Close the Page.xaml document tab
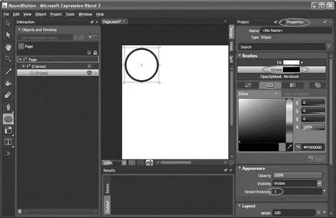This screenshot has height=218, width=336. point(124,21)
